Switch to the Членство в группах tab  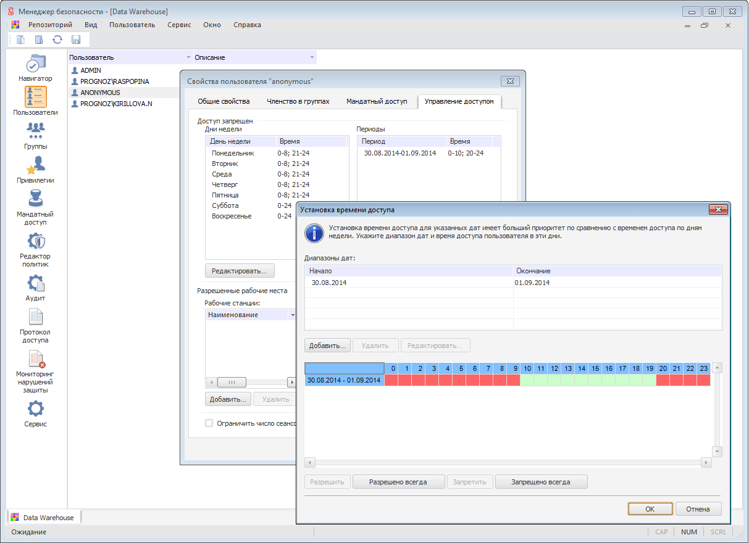[x=298, y=101]
